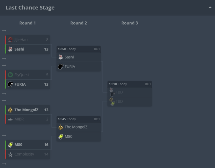Open The MongolZ link in Round 2
215x168 pixels.
[76, 127]
